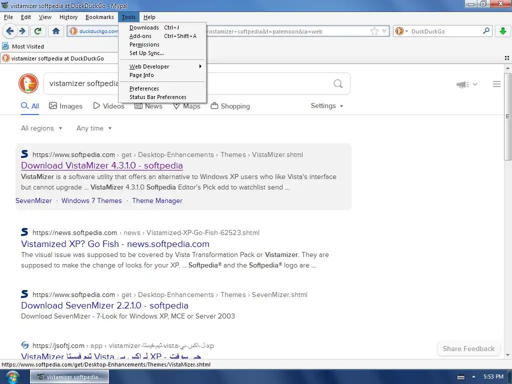Open Download SevenMizer 2.2.1.0 link
This screenshot has height=384, width=512.
pyautogui.click(x=104, y=305)
